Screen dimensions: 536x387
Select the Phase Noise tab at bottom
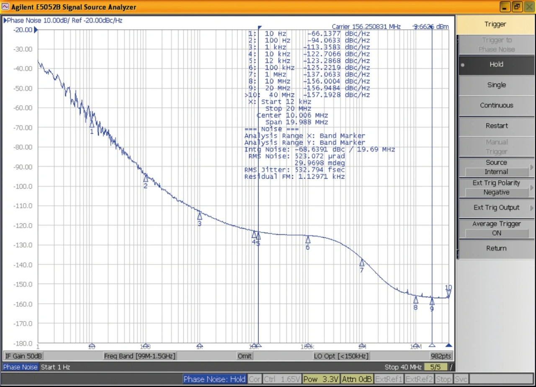(x=21, y=367)
